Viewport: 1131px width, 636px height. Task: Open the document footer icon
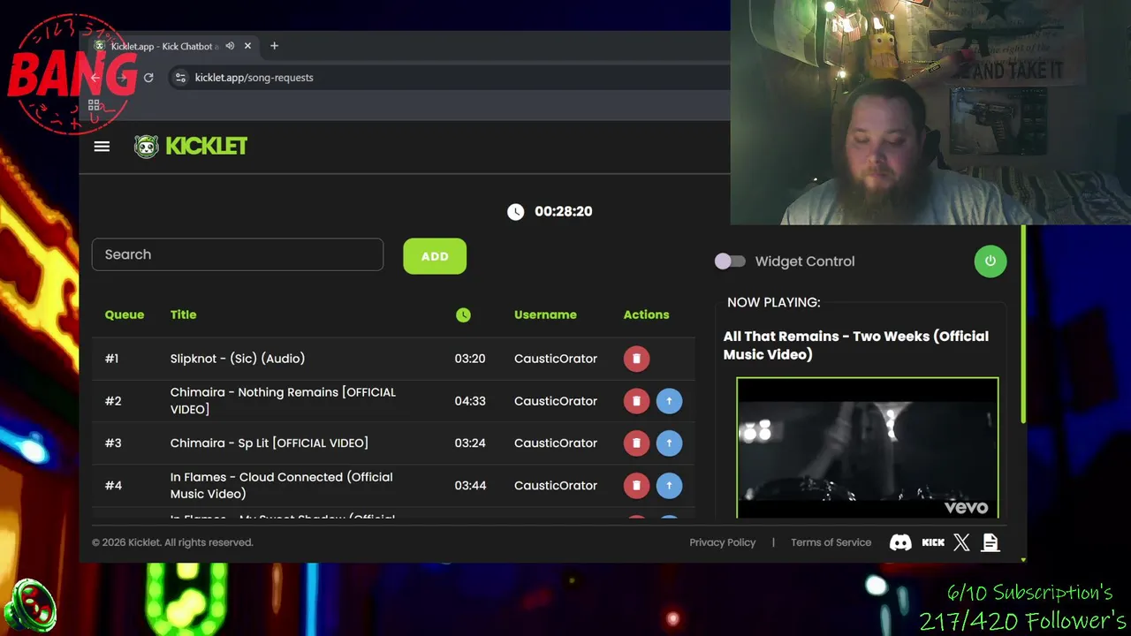991,543
